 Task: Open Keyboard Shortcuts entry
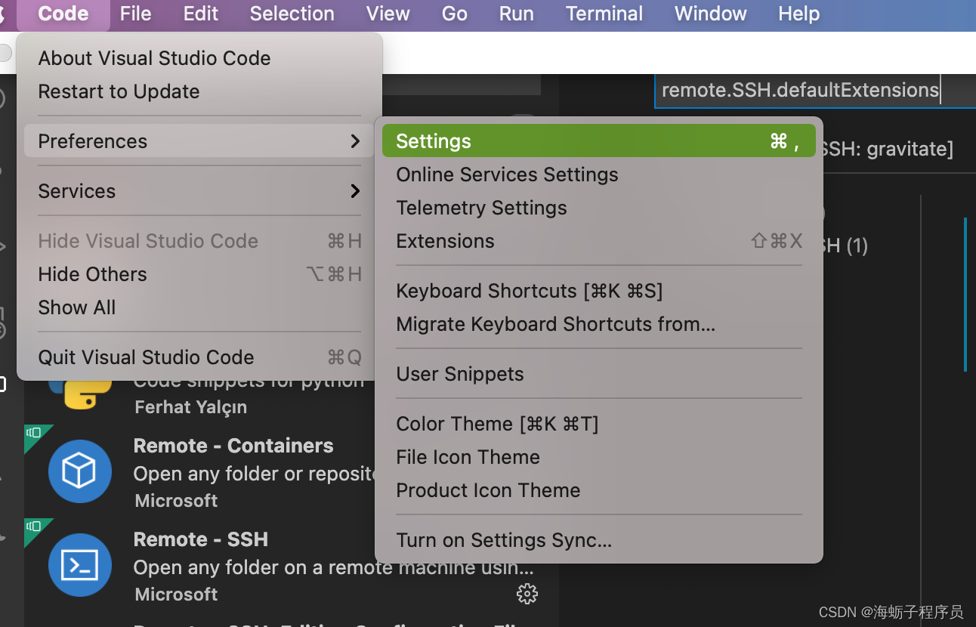[x=599, y=291]
